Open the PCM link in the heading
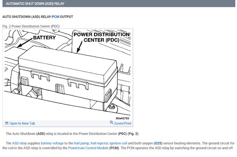 tap(55, 17)
